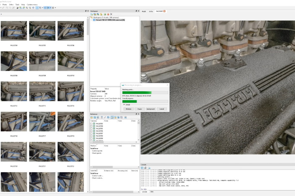Click the Matching points progress bar

tap(145, 93)
